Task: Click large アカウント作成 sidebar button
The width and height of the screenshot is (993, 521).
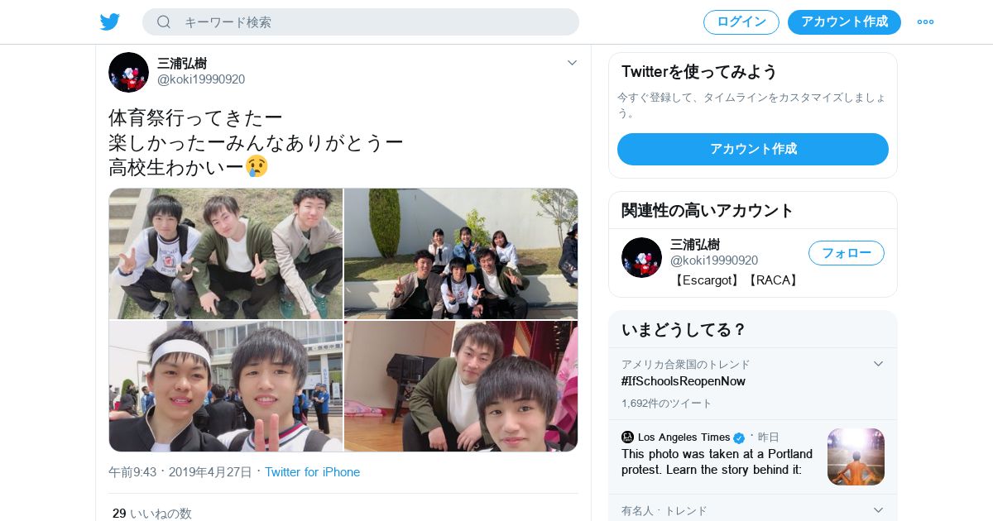Action: click(753, 149)
